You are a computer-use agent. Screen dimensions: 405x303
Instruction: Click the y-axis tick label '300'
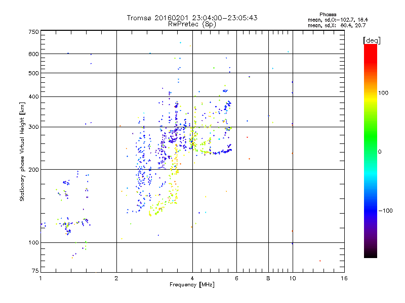pos(33,127)
